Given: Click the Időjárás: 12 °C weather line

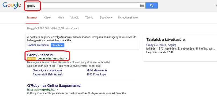Looking at the screenshot, I should click(181, 49).
